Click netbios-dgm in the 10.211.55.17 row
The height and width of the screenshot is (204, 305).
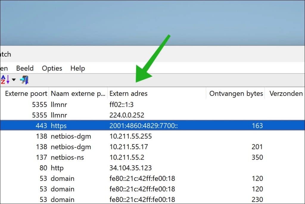tap(71, 147)
